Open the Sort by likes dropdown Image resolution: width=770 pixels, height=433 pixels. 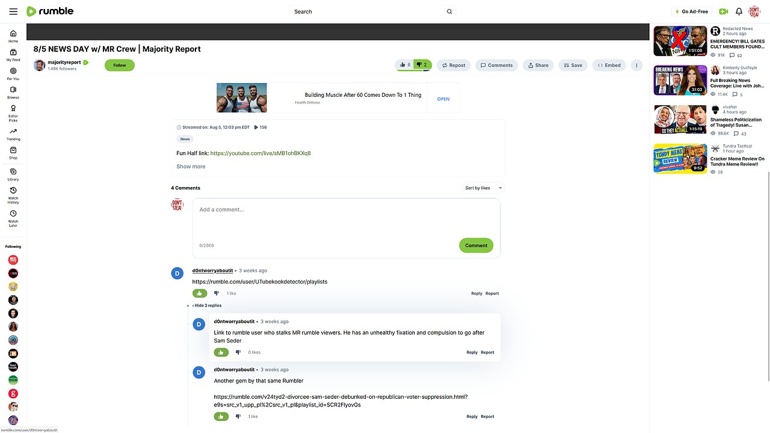coord(483,188)
